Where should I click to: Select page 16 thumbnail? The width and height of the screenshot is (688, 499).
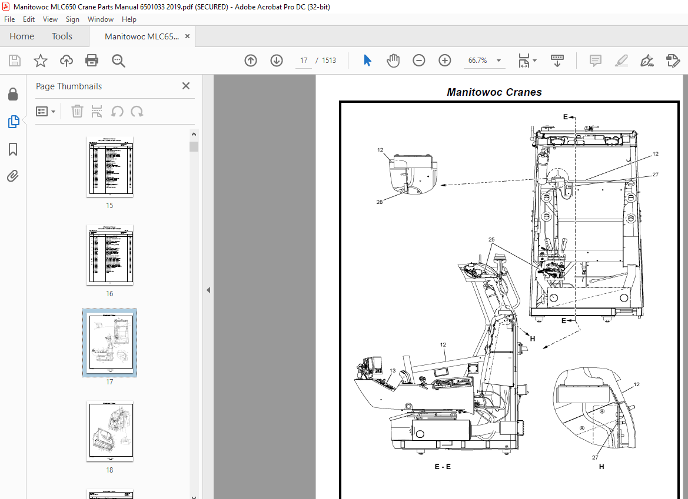[109, 254]
